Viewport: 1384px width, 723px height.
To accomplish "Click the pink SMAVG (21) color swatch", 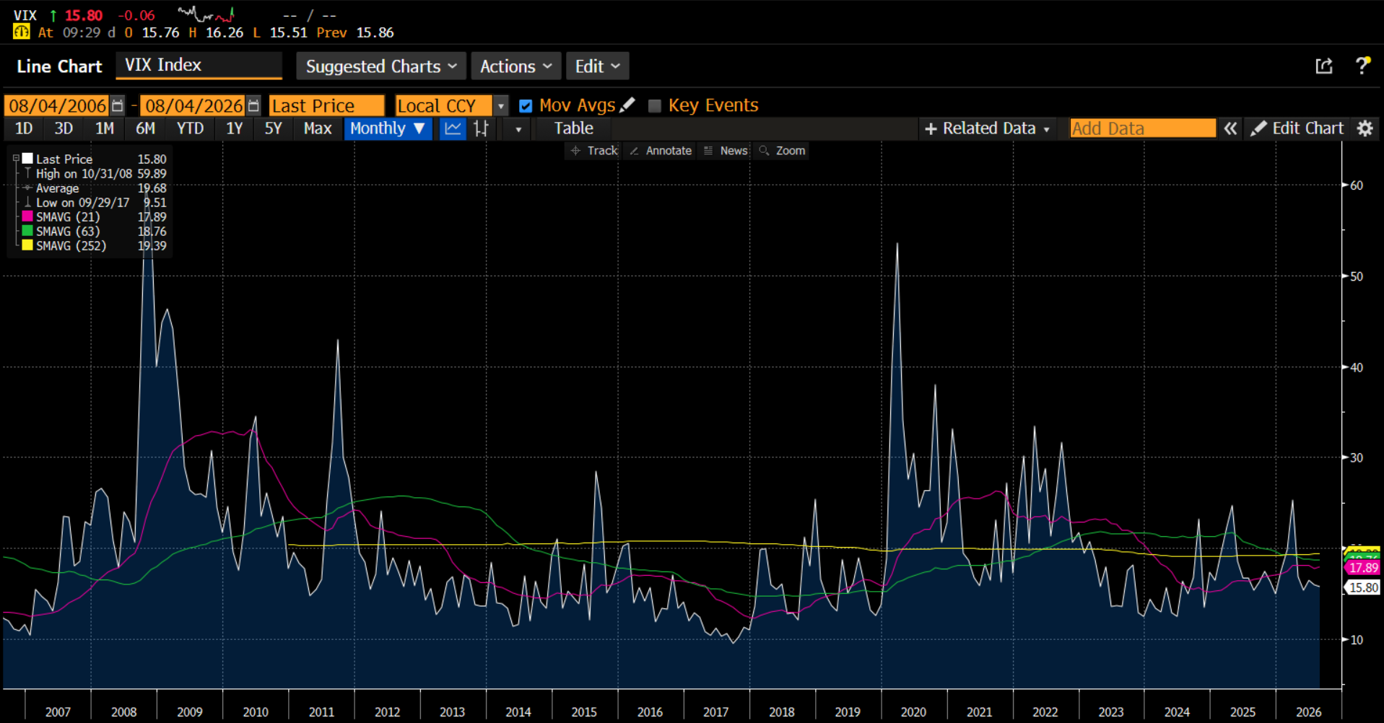I will [x=27, y=216].
